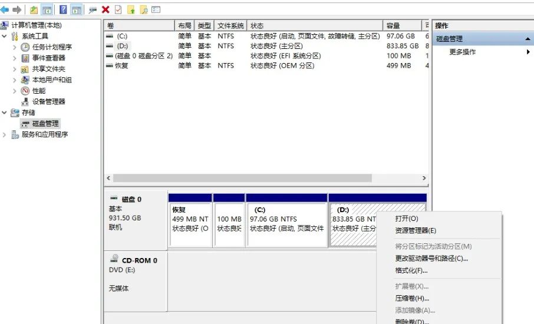Screen dimensions: 534x324
Task: Sort by the 布局 column header
Action: click(184, 25)
